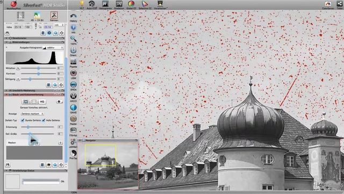The image size is (344, 194).
Task: Click the Höhe value field 23.16
Action: [18, 27]
